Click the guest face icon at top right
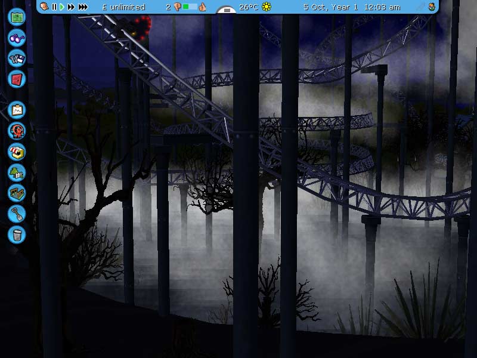The image size is (477, 358). [x=432, y=7]
